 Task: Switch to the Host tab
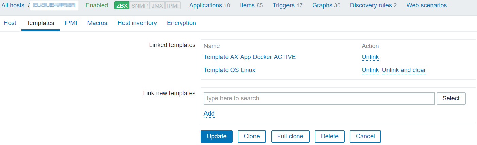coord(10,23)
